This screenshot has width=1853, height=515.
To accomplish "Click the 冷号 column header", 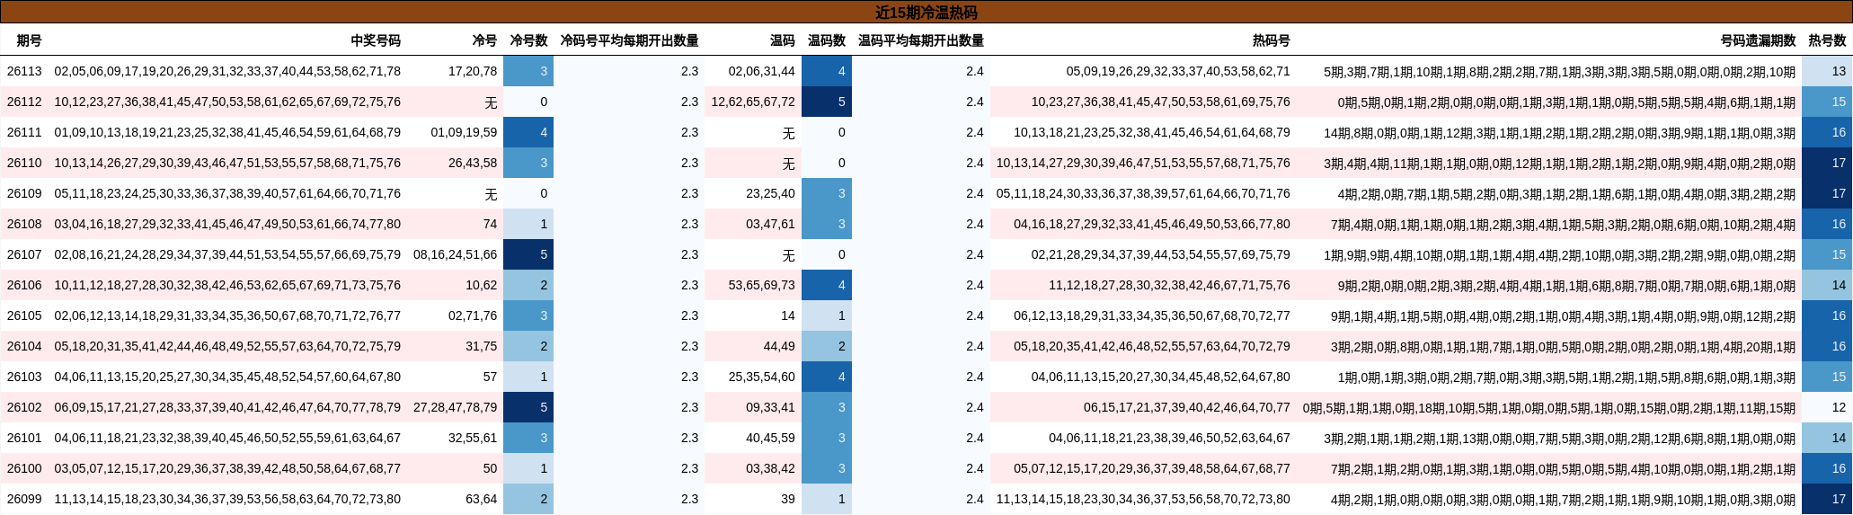I will [x=484, y=40].
